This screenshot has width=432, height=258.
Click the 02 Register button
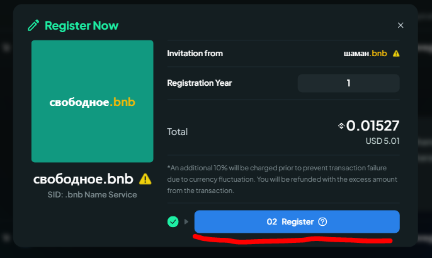pos(297,221)
